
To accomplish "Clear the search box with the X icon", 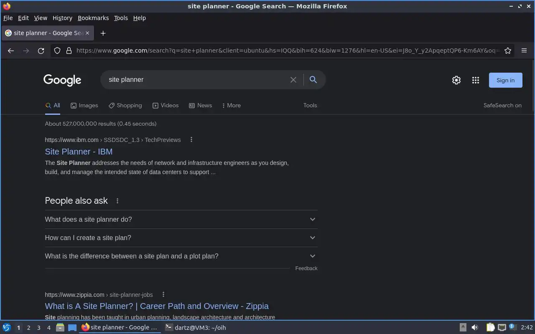I will [x=293, y=80].
